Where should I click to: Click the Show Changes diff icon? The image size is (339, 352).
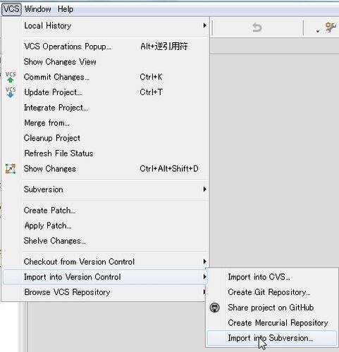click(x=11, y=169)
